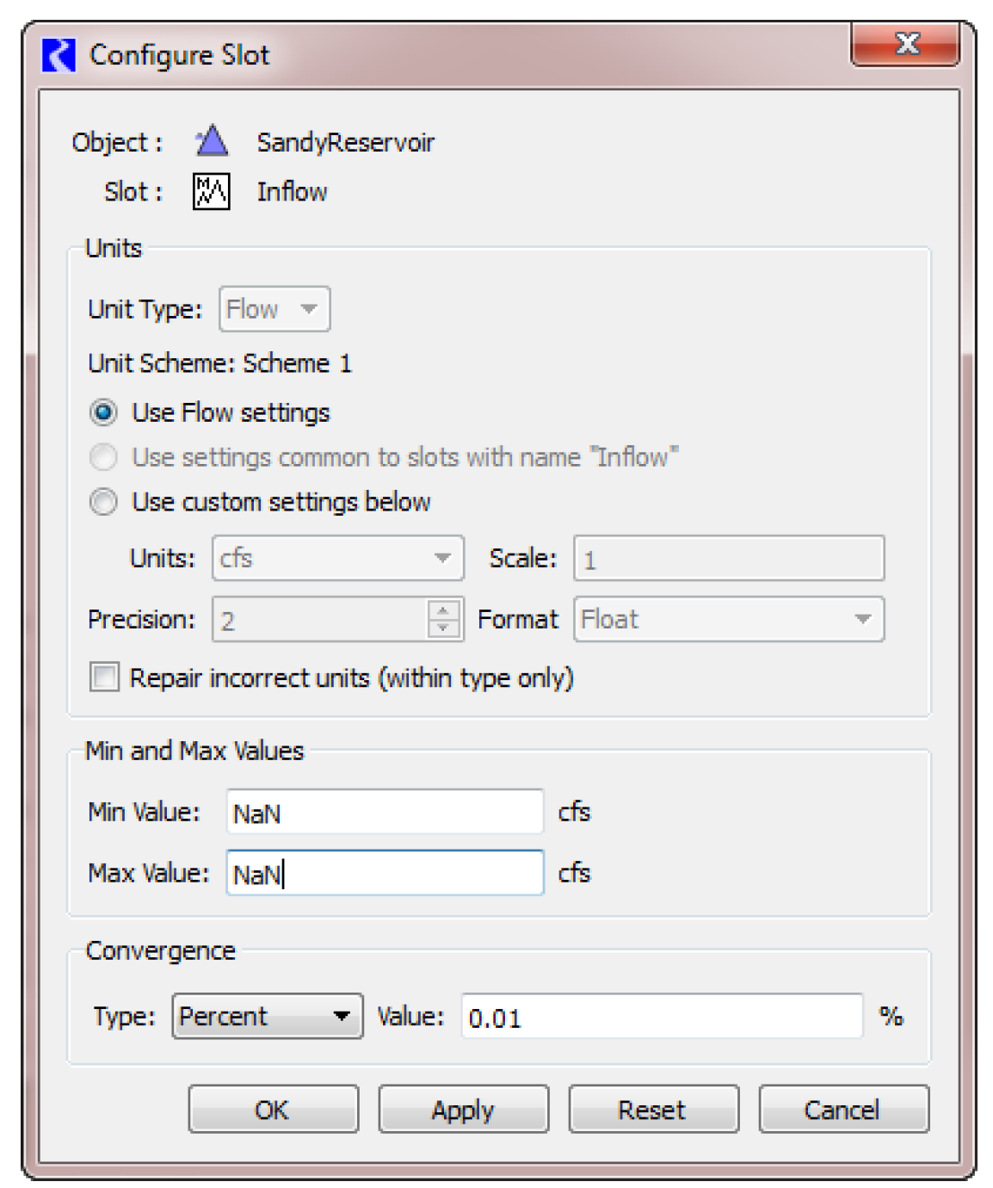Close the Configure Slot dialog
This screenshot has height=1188, width=993.
tap(905, 44)
